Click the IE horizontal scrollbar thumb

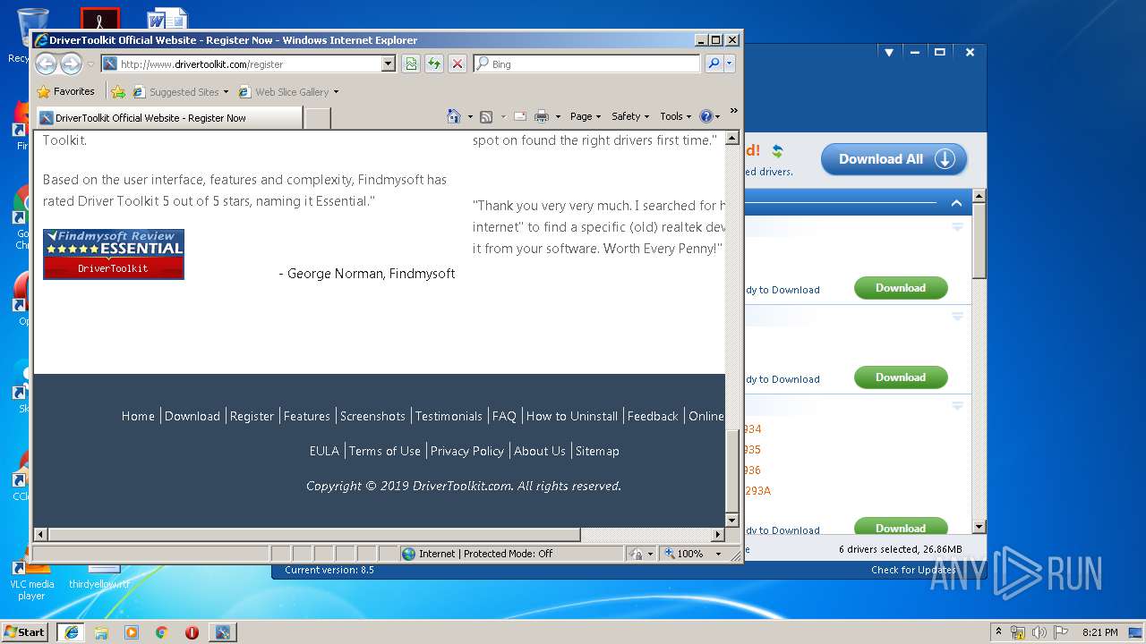(x=314, y=534)
